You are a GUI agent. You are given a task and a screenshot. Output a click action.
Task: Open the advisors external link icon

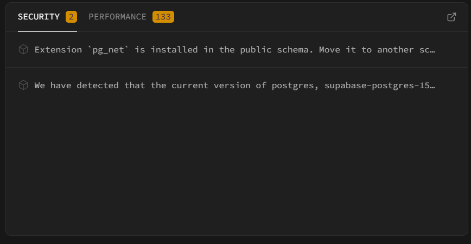point(451,17)
